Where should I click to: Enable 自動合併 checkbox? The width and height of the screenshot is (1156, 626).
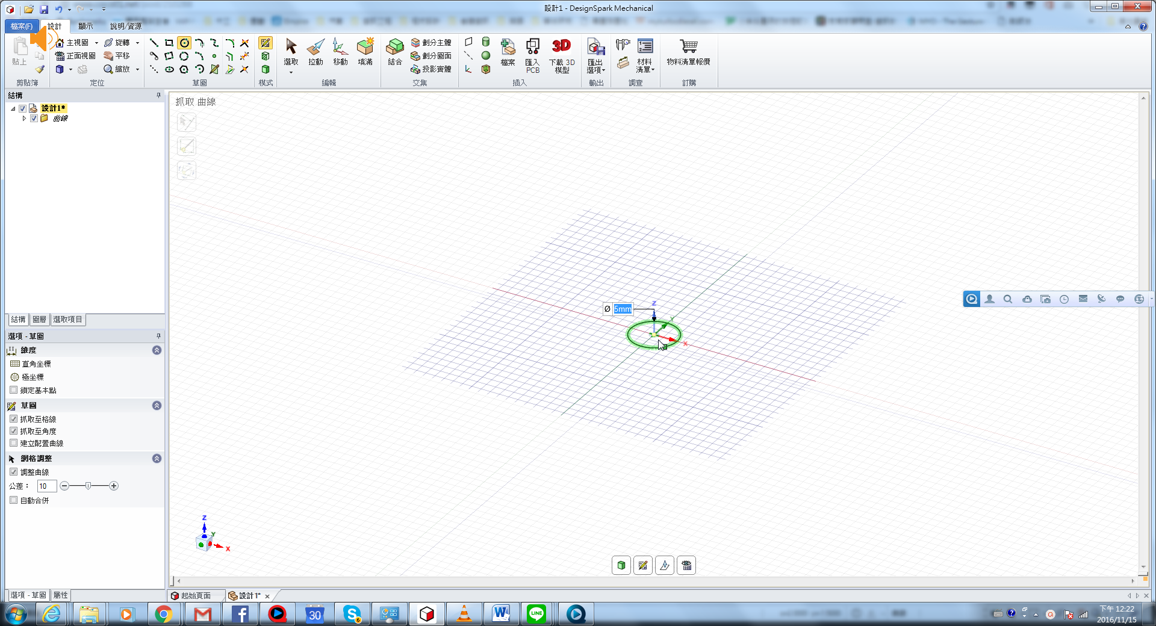point(13,500)
